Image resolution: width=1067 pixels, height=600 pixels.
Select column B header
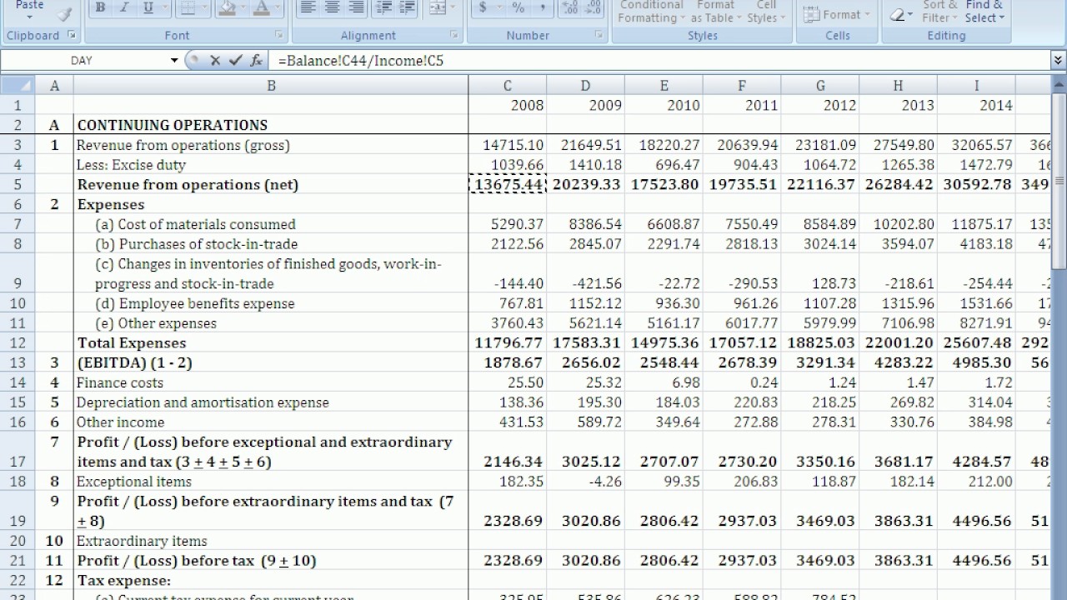click(271, 85)
